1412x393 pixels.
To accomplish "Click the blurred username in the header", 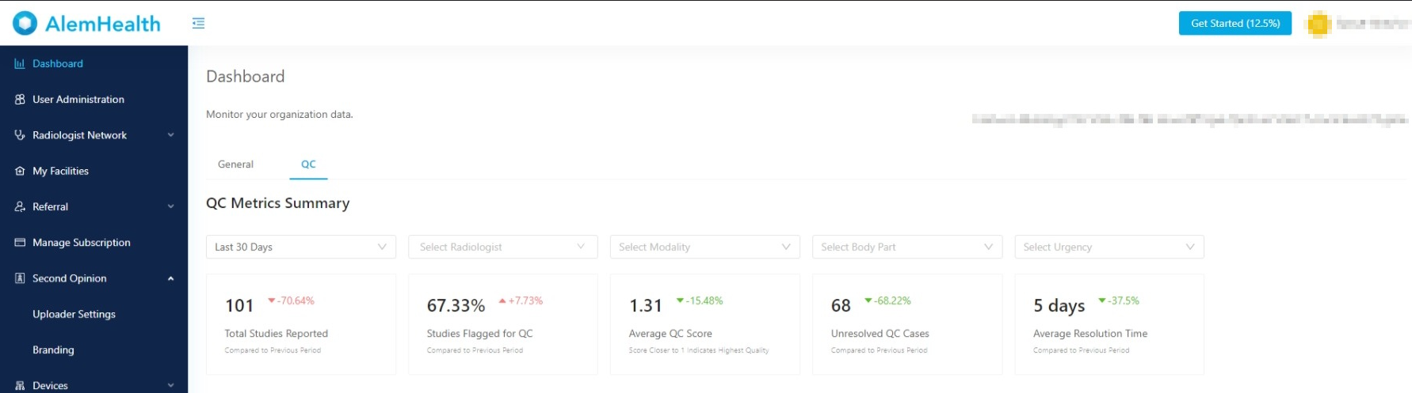I will click(1372, 24).
